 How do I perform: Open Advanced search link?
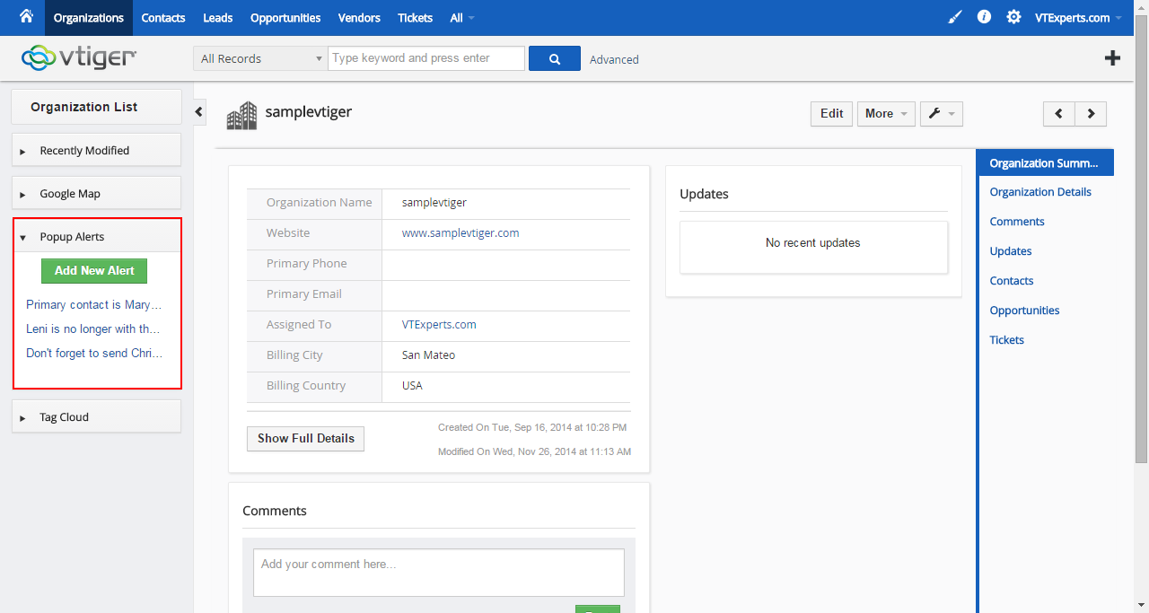614,59
